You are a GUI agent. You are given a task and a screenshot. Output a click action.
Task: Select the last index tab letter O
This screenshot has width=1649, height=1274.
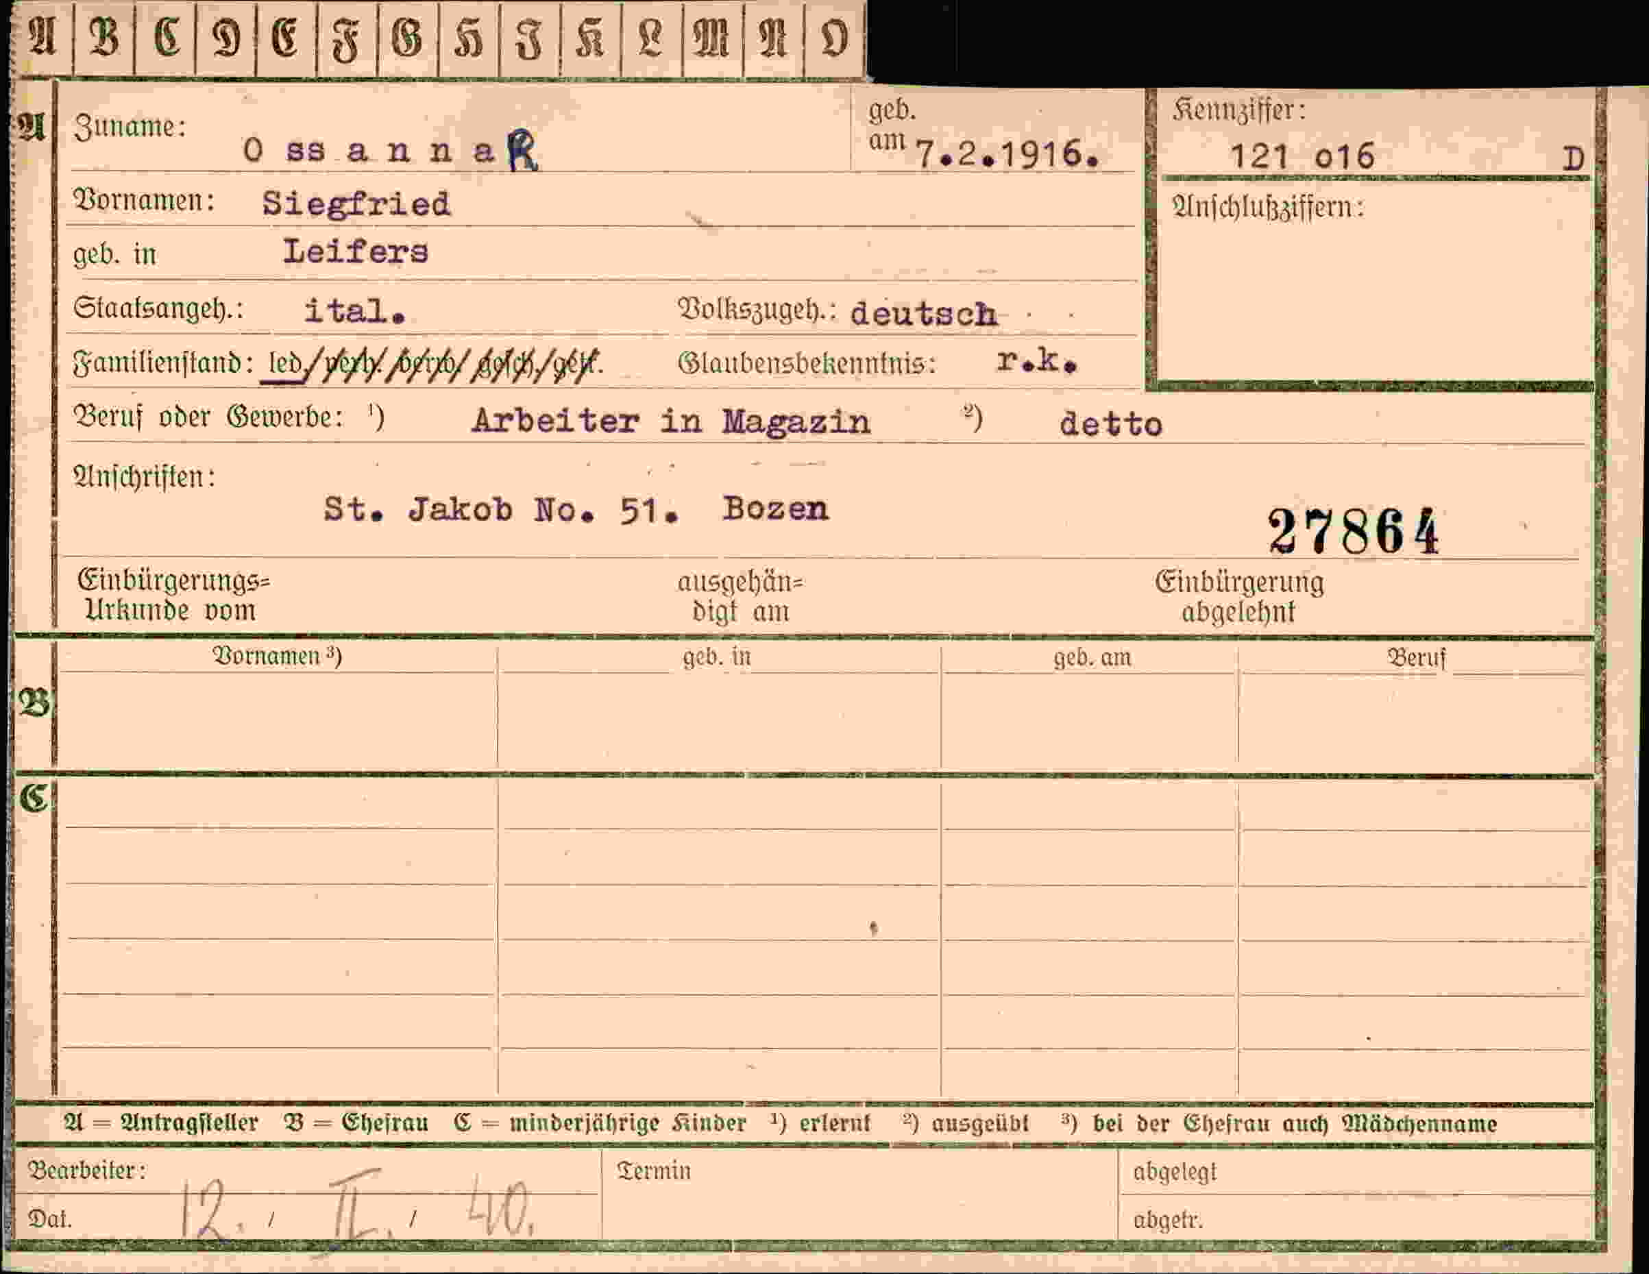pyautogui.click(x=834, y=38)
